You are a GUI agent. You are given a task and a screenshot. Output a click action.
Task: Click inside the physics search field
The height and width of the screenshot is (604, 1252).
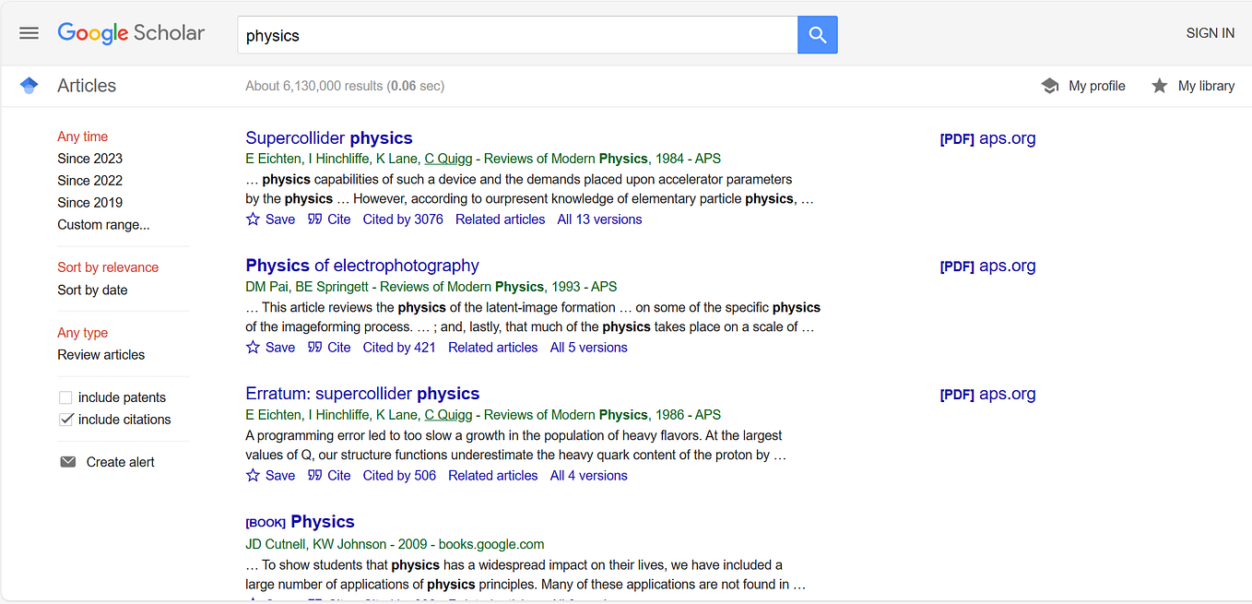click(x=516, y=34)
